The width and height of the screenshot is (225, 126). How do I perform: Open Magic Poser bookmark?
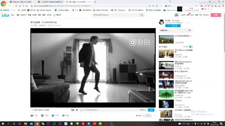(170, 10)
